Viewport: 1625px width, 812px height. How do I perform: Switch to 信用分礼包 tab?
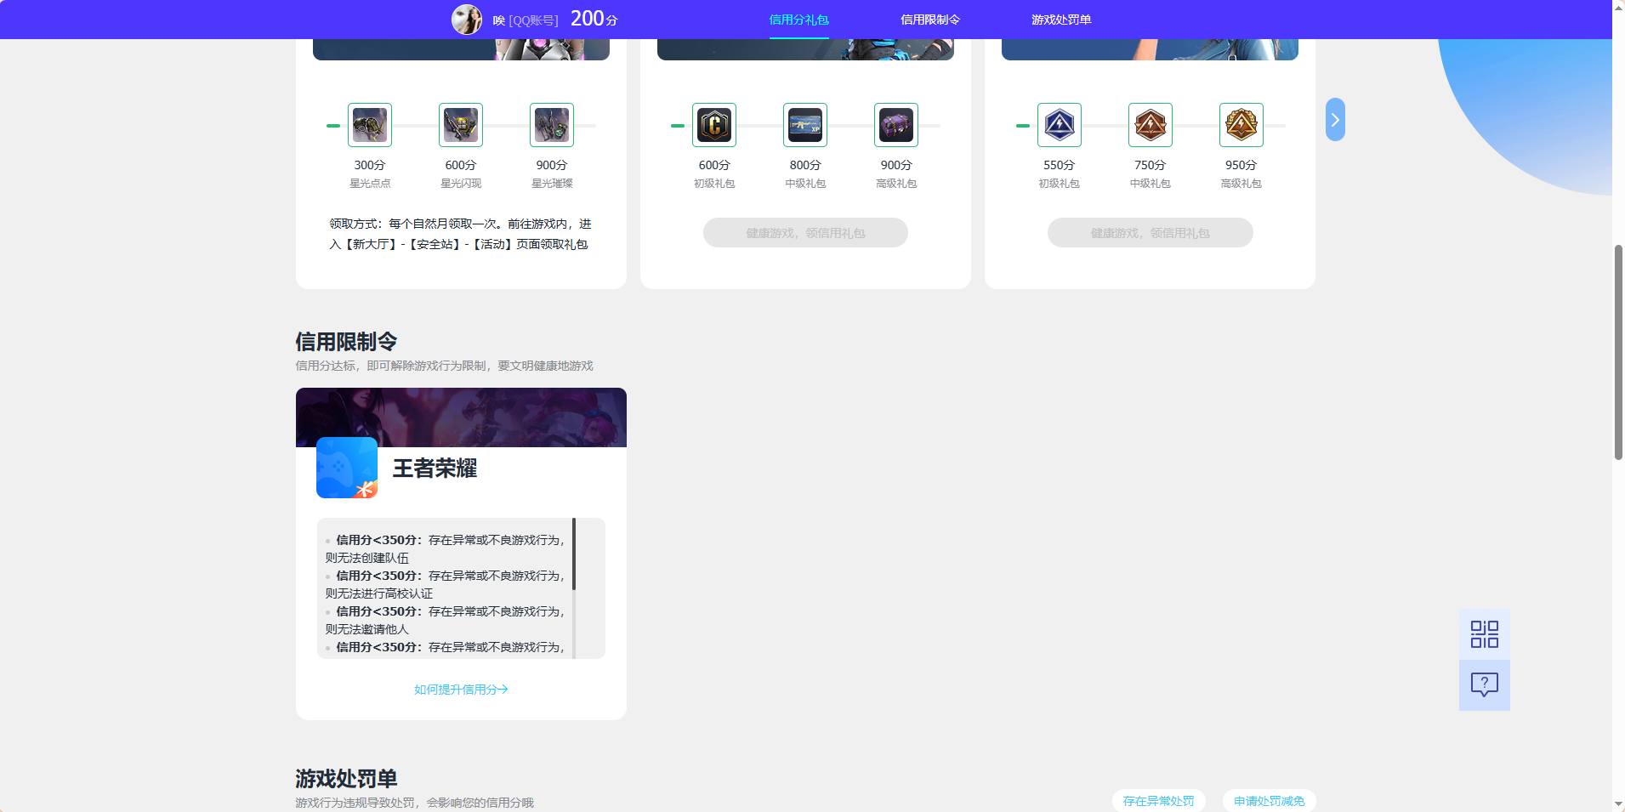point(798,20)
